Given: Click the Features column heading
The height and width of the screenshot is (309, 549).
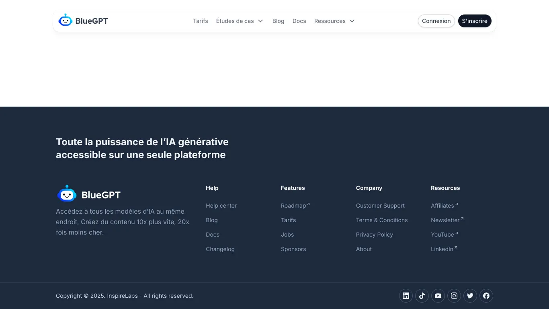Looking at the screenshot, I should pyautogui.click(x=293, y=188).
